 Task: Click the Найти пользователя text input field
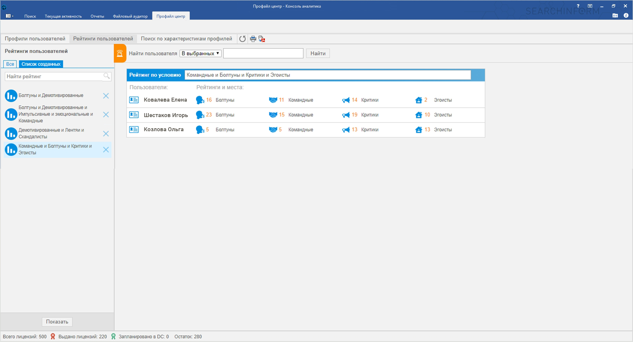[x=263, y=53]
